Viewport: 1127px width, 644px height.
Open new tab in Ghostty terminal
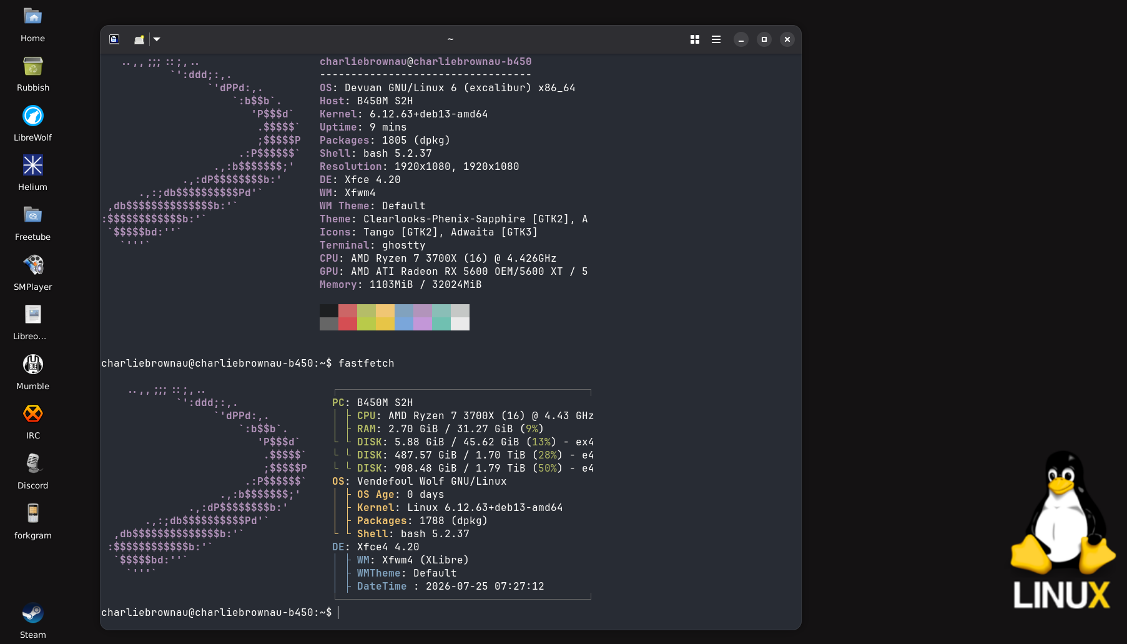tap(139, 39)
